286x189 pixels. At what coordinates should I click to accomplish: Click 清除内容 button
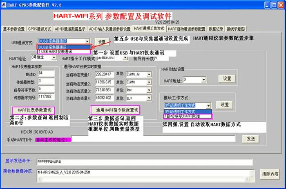[270, 174]
